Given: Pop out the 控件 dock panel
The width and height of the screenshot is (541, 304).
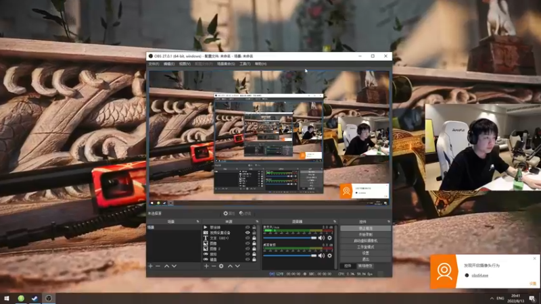Looking at the screenshot, I should coord(389,222).
